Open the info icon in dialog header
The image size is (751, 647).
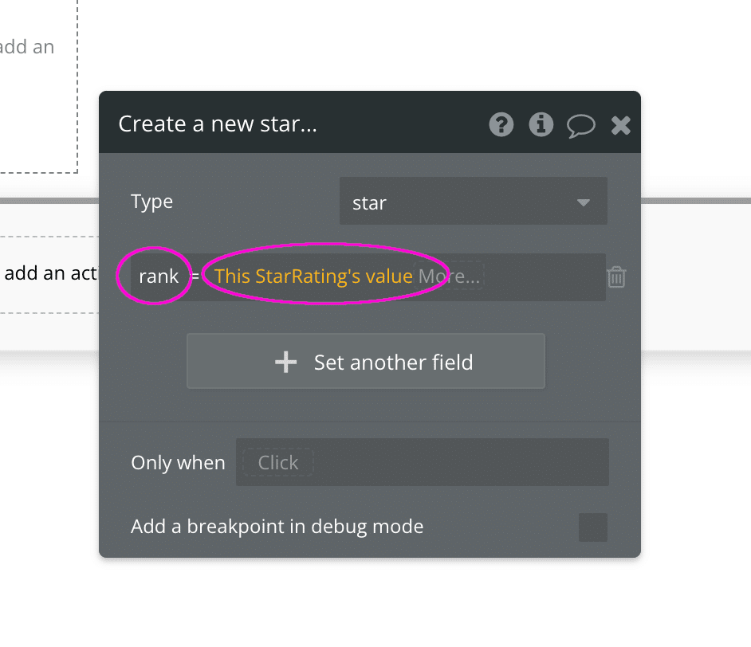pyautogui.click(x=541, y=125)
